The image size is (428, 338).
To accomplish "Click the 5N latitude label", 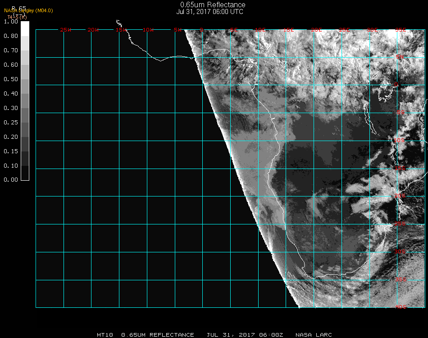I will pyautogui.click(x=400, y=57).
